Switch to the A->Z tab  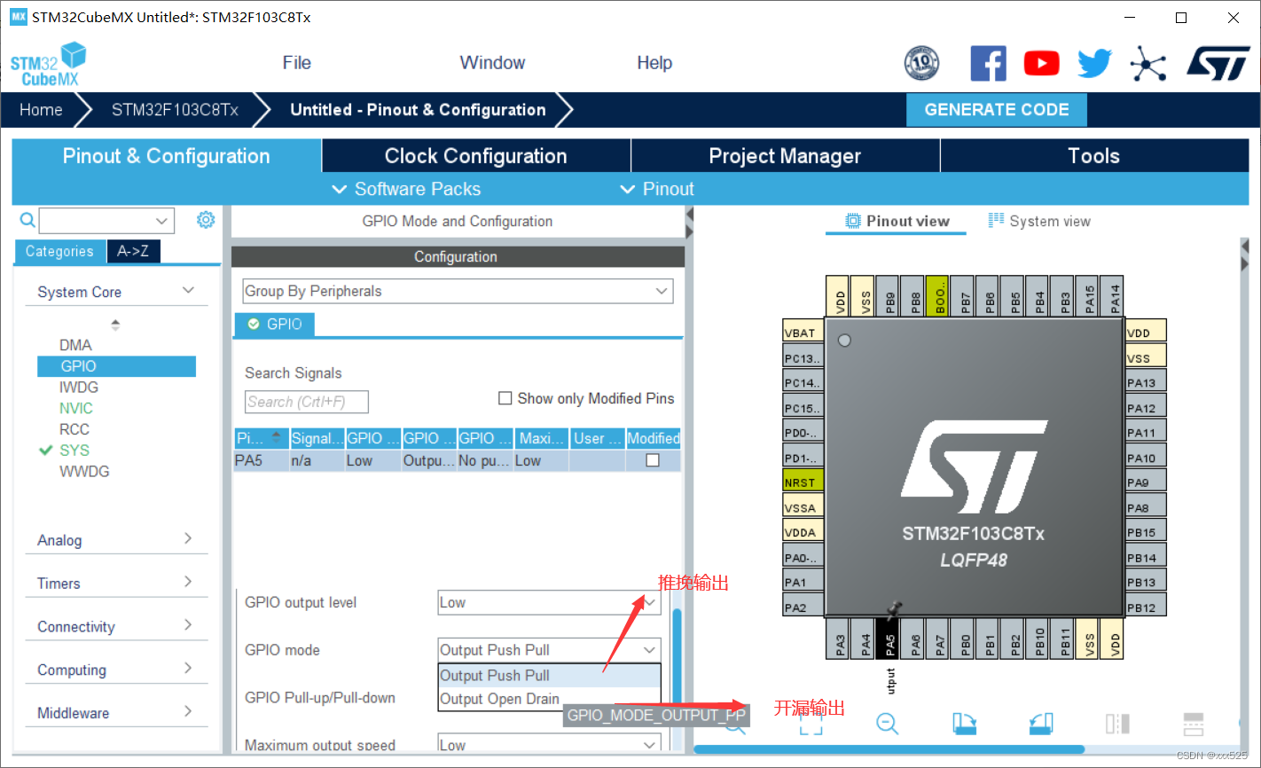(133, 251)
